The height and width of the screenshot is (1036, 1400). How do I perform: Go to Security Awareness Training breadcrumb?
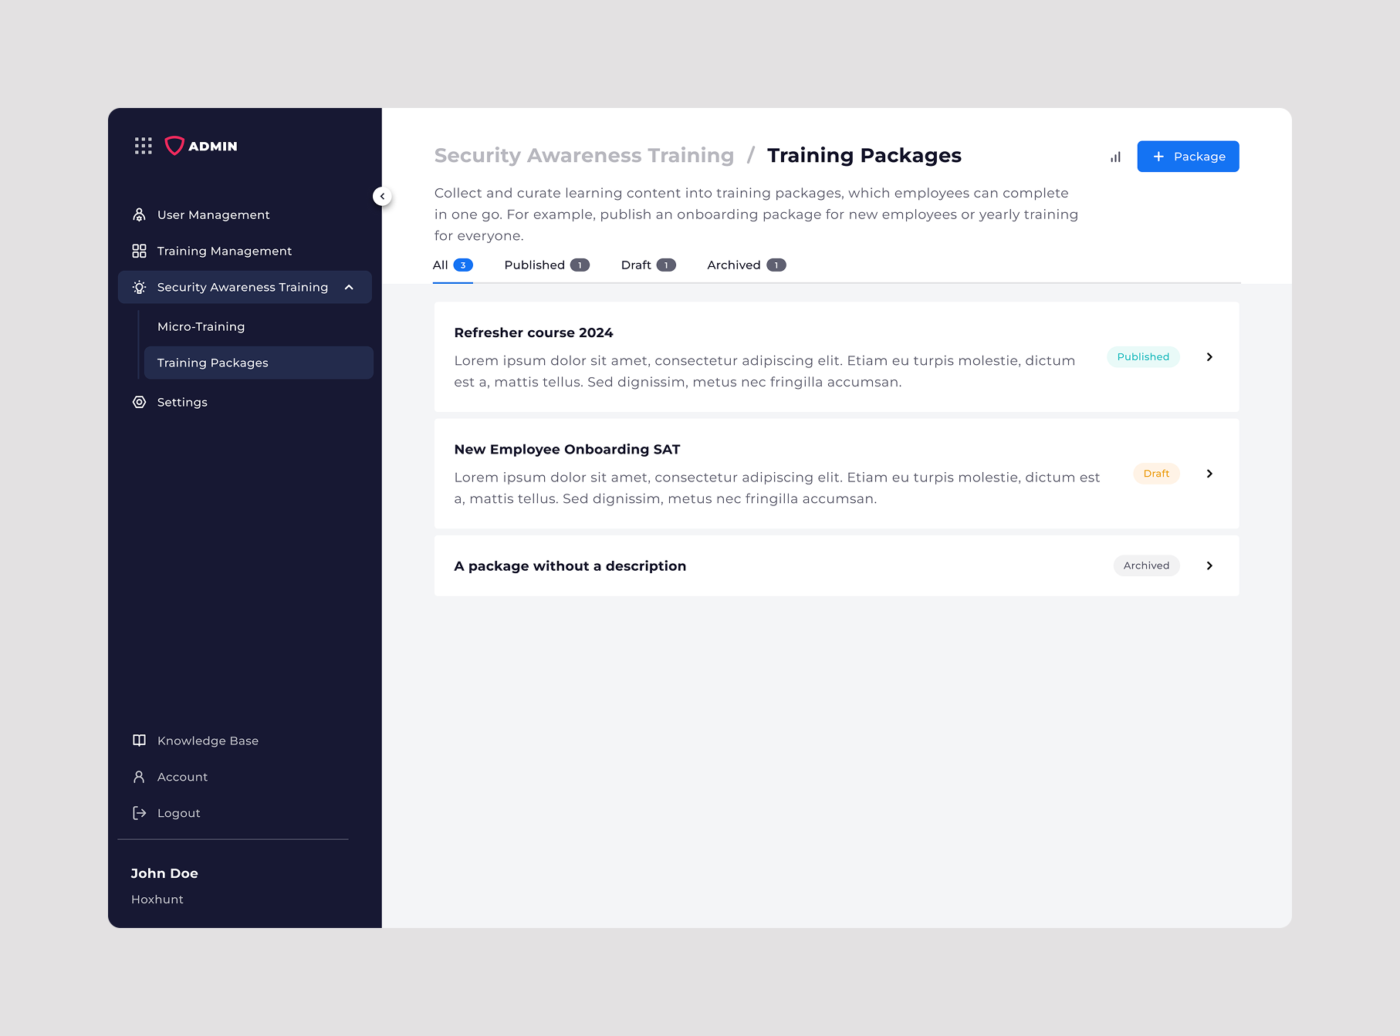[584, 155]
